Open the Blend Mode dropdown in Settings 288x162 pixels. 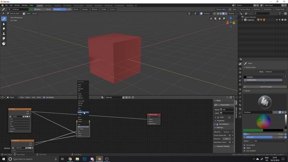coord(227,132)
